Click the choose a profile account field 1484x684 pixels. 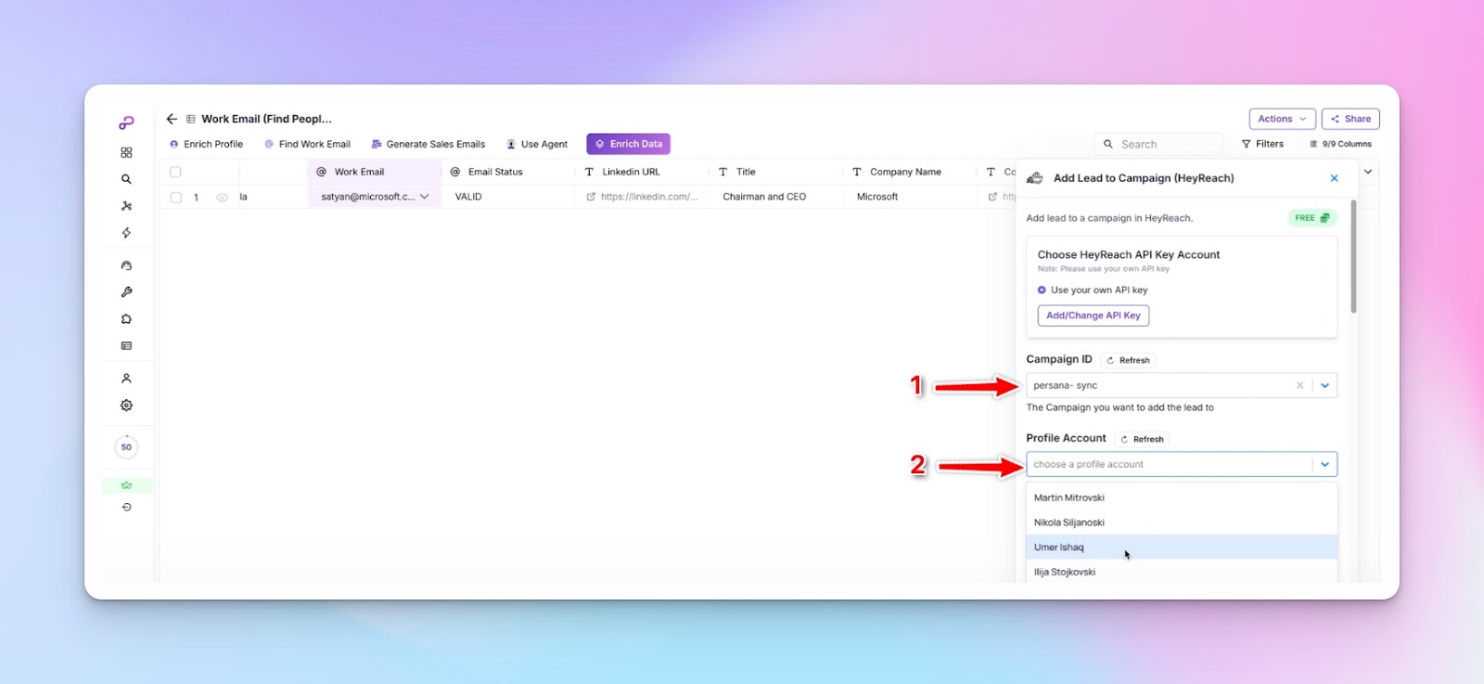(1169, 464)
